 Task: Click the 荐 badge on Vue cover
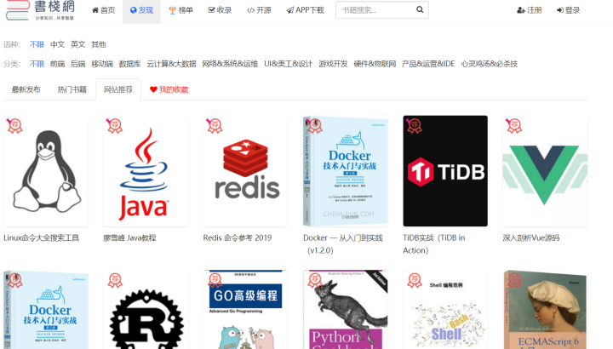point(513,126)
